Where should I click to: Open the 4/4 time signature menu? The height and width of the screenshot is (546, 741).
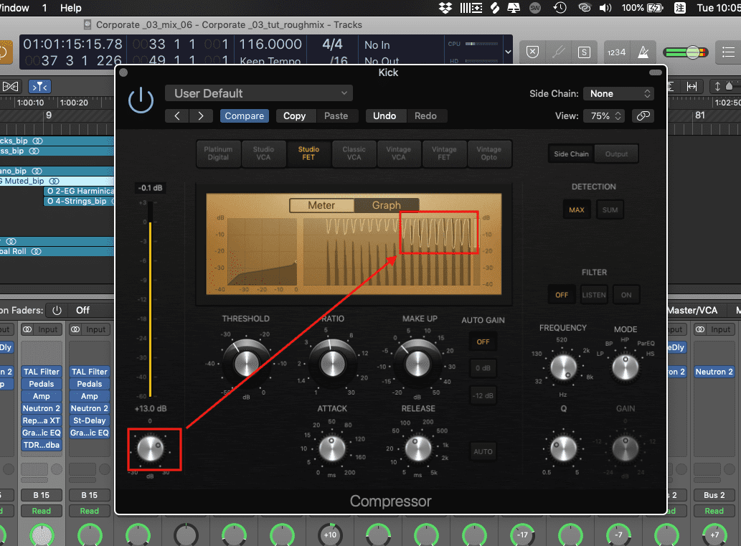point(332,44)
